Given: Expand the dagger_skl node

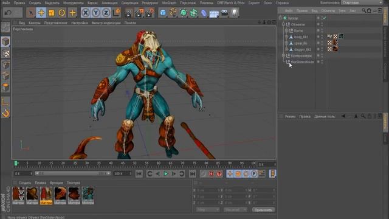Looking at the screenshot, I should click(286, 49).
